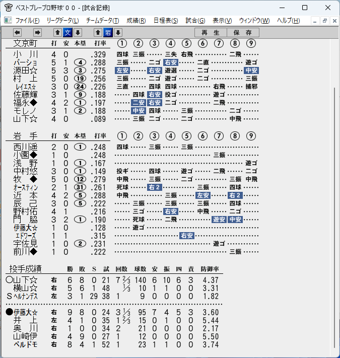
Task: Click the up arrow beside the 文 icon
Action: 58,33
